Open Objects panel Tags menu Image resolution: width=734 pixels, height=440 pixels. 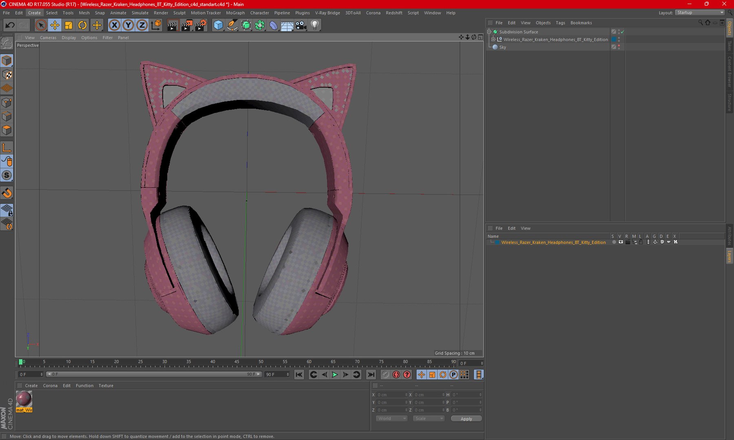point(560,23)
